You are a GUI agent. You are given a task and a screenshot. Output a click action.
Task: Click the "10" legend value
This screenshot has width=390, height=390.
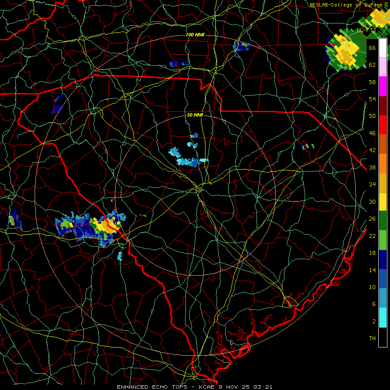pos(372,287)
